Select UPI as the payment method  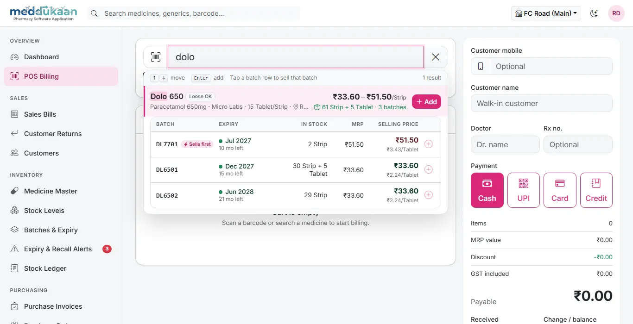524,190
